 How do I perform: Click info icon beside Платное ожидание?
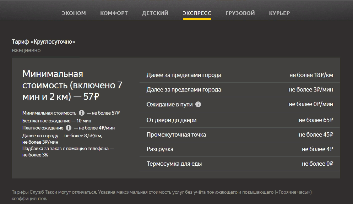tap(69, 128)
